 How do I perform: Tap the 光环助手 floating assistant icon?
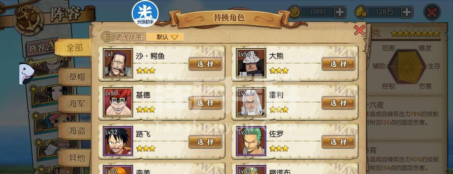(x=145, y=12)
